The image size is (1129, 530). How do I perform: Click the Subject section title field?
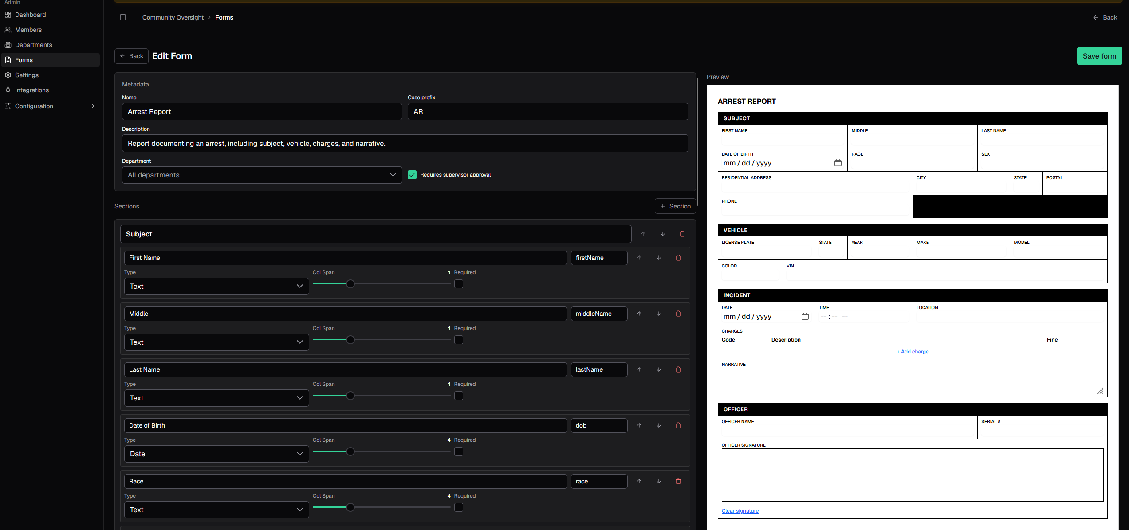click(x=376, y=234)
